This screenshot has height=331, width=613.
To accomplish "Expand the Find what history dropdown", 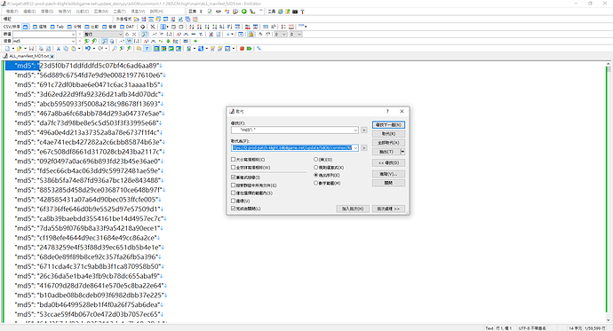I will 355,130.
